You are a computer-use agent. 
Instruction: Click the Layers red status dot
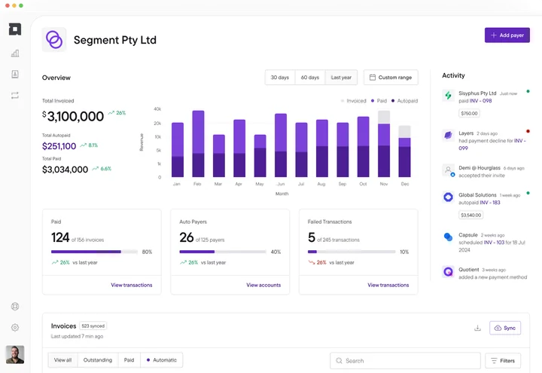[528, 131]
